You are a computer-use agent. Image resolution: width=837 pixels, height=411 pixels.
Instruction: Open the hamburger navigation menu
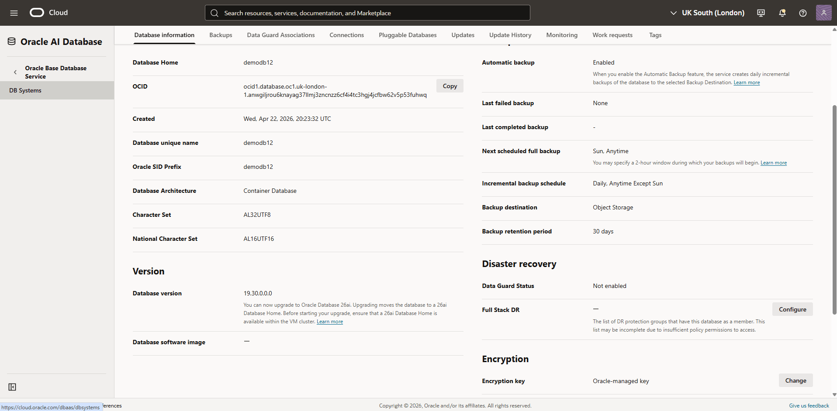coord(14,13)
